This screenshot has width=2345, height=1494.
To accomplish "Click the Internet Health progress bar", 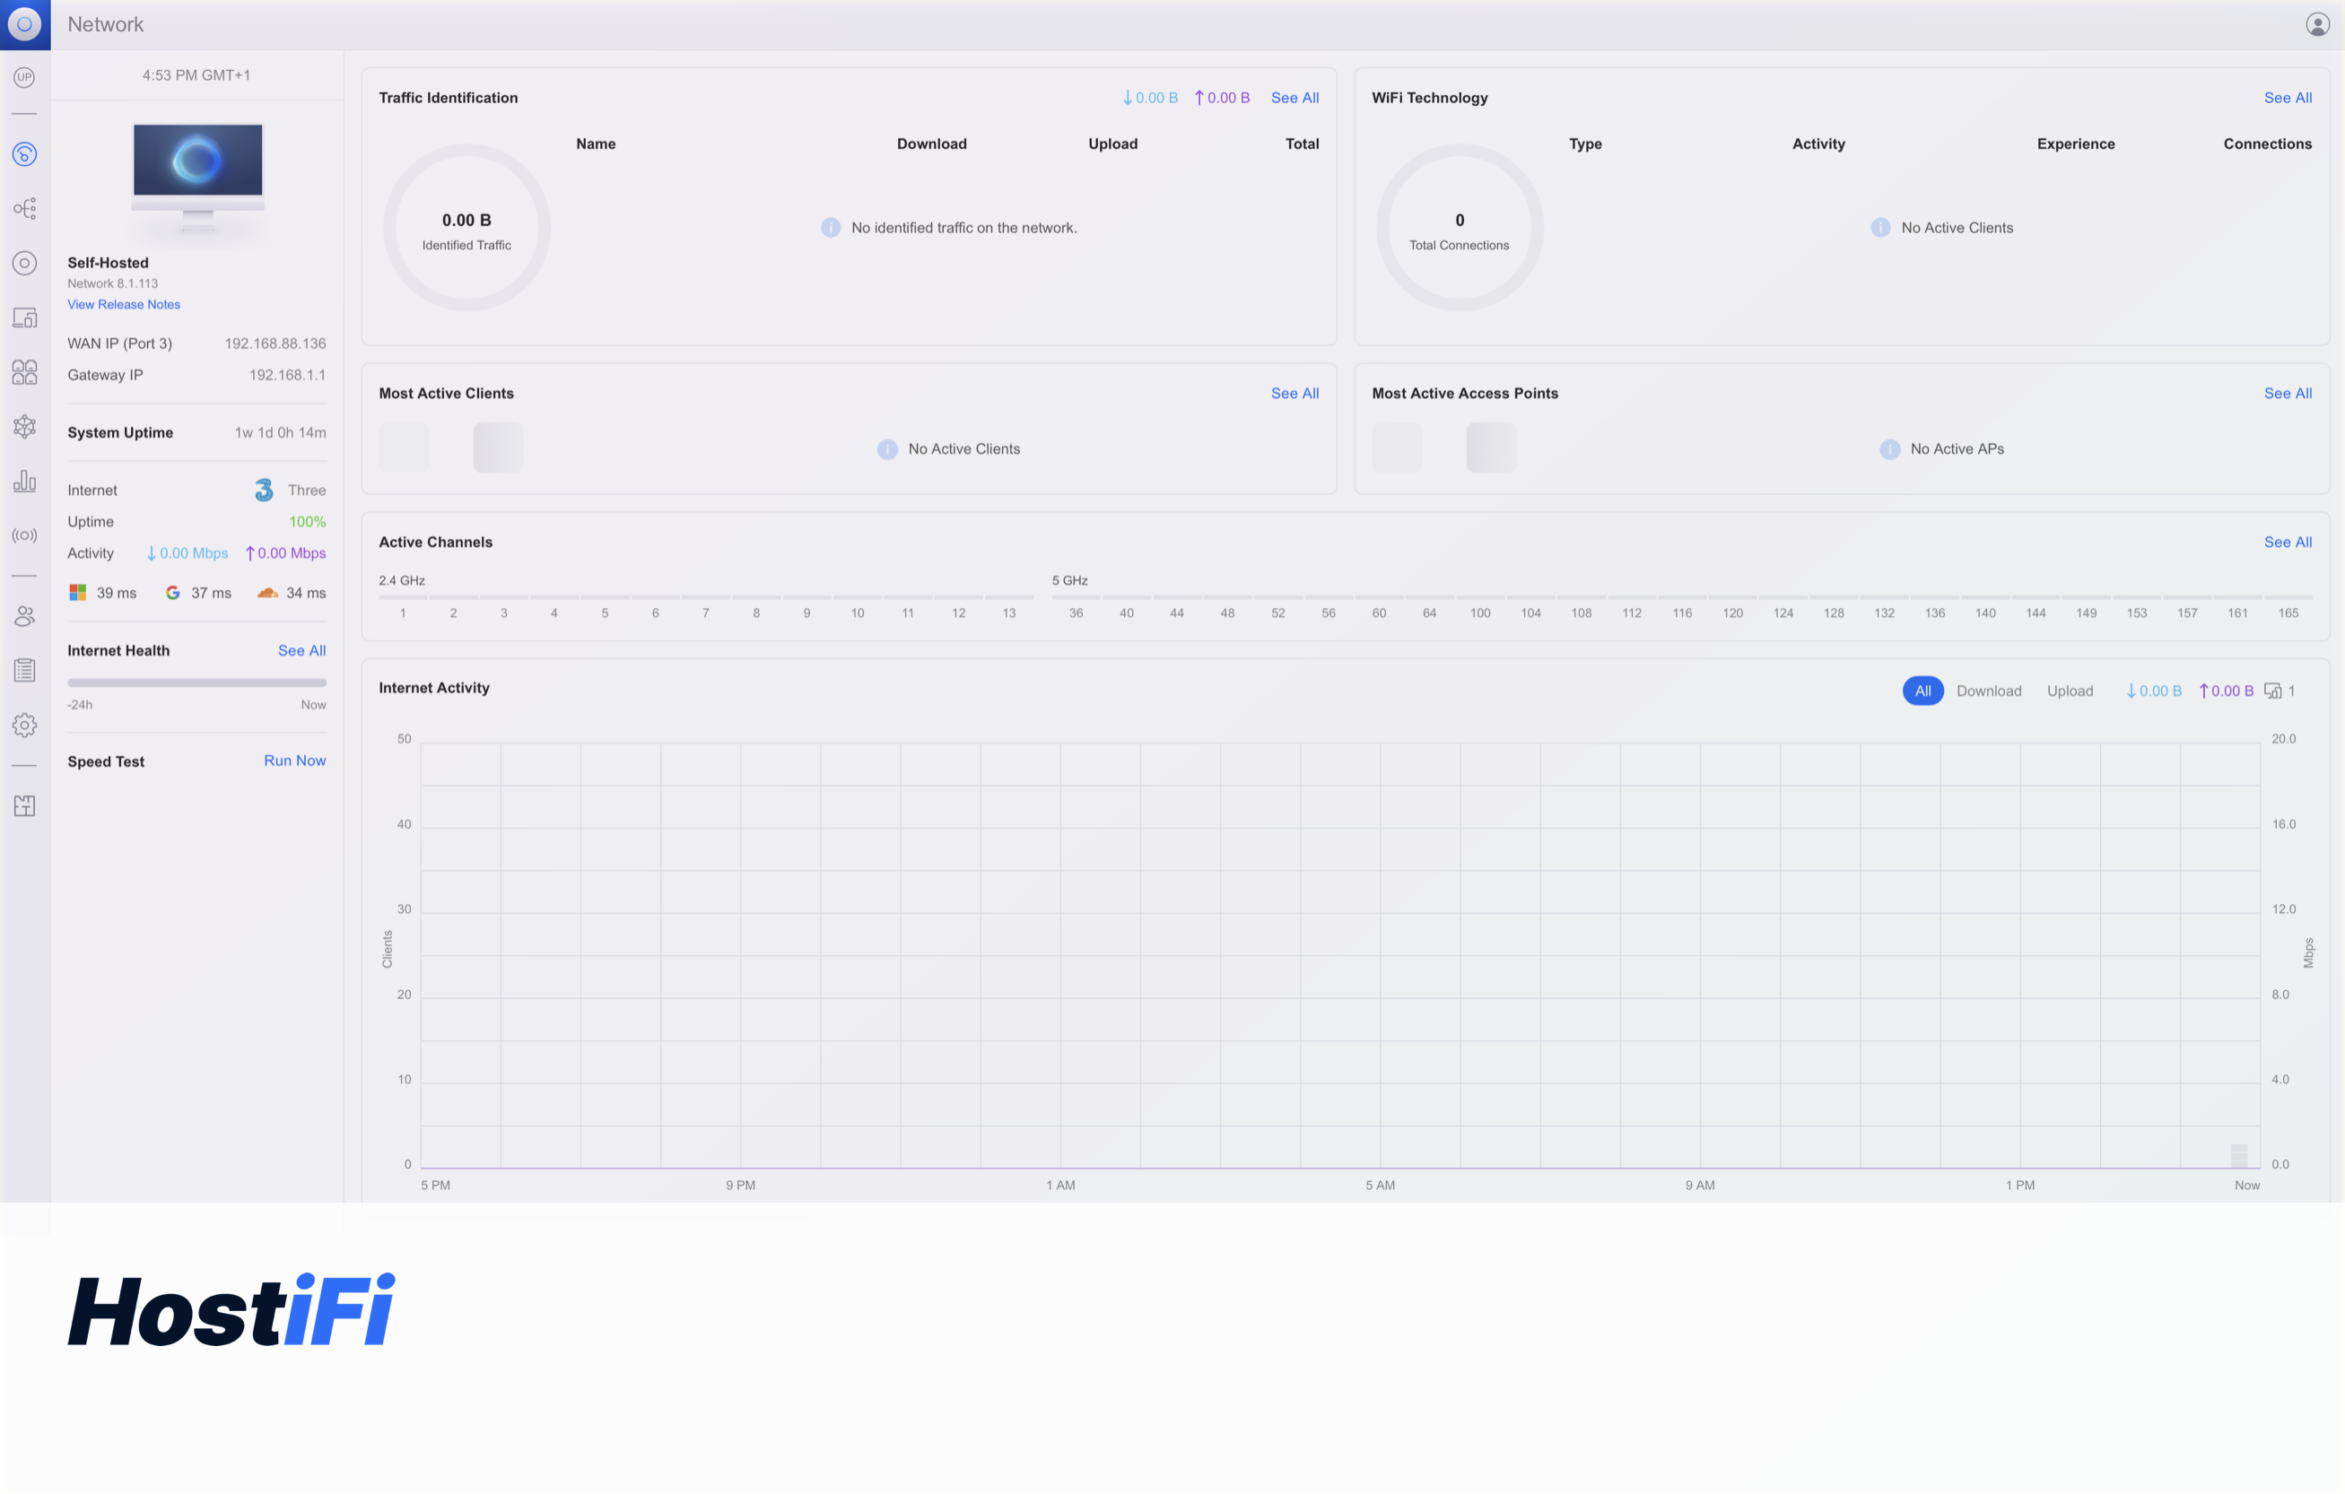I will (196, 682).
